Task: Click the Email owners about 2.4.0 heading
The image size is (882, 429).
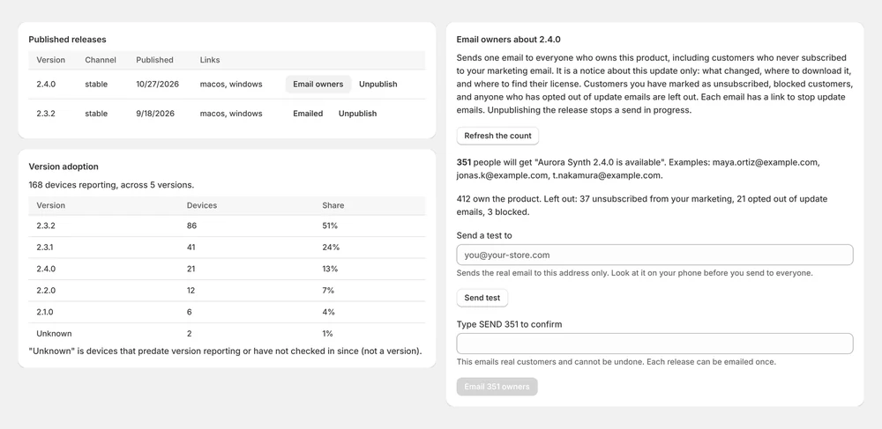Action: (509, 40)
